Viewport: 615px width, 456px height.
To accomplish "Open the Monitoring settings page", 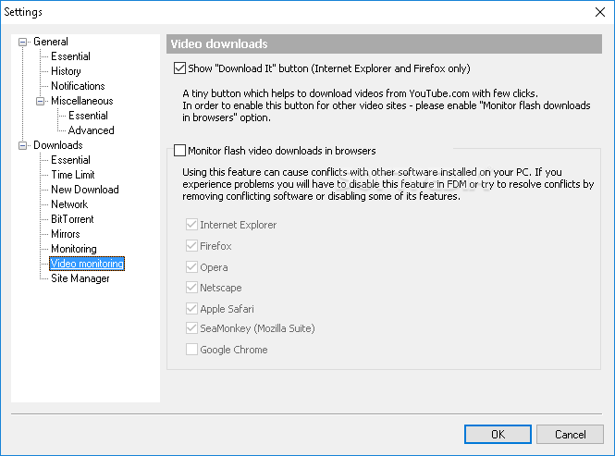I will [x=74, y=249].
